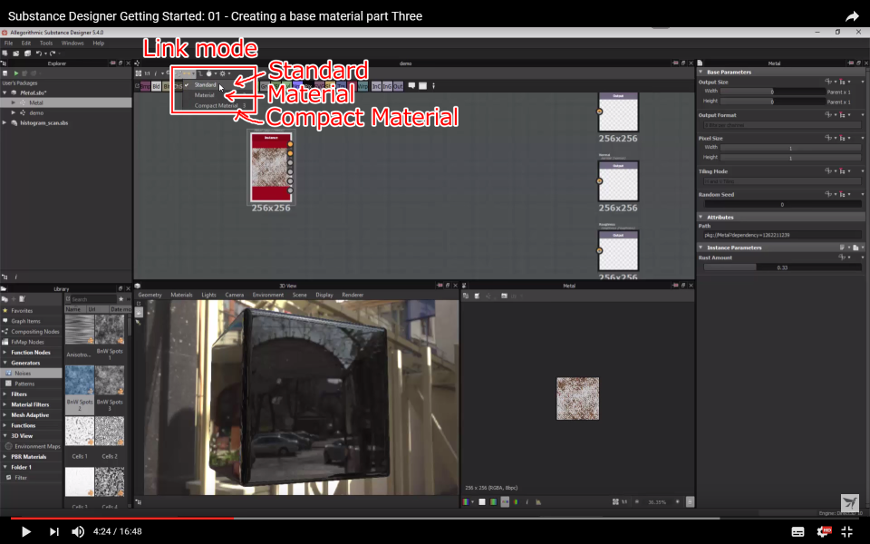Image resolution: width=870 pixels, height=544 pixels.
Task: Add an Output (Out) node
Action: 398,86
